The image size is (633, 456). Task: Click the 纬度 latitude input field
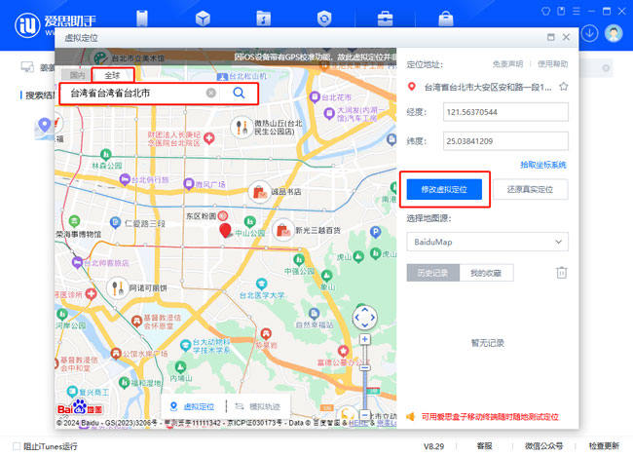[x=505, y=141]
